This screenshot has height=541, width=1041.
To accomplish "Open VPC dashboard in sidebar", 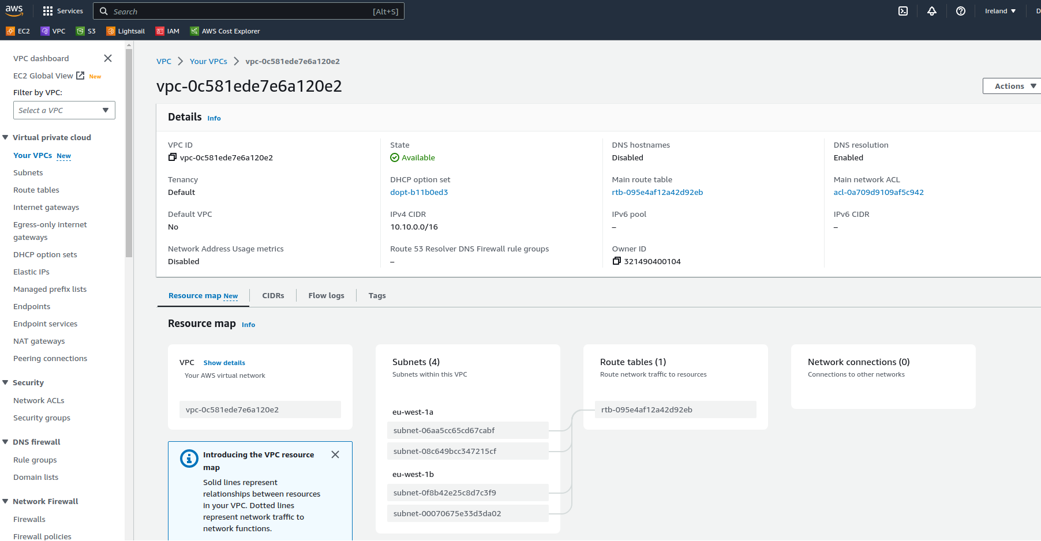I will (x=41, y=58).
